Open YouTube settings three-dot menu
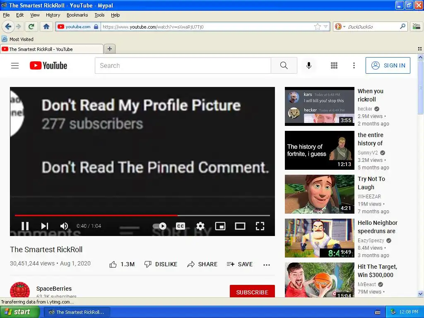 tap(354, 65)
